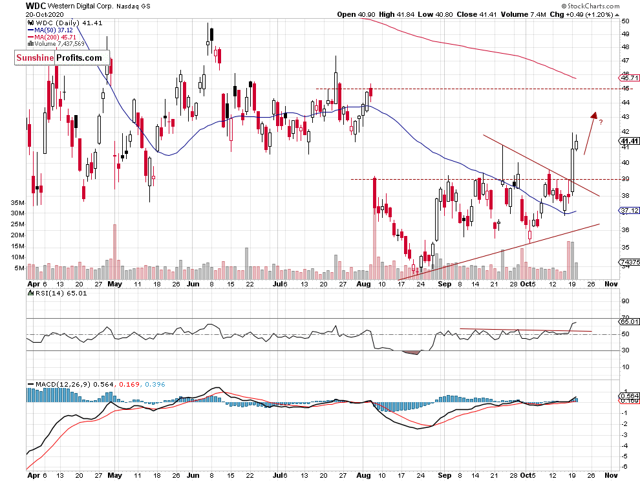The width and height of the screenshot is (640, 481).
Task: Click the 30 label on RSI axis
Action: pyautogui.click(x=625, y=350)
